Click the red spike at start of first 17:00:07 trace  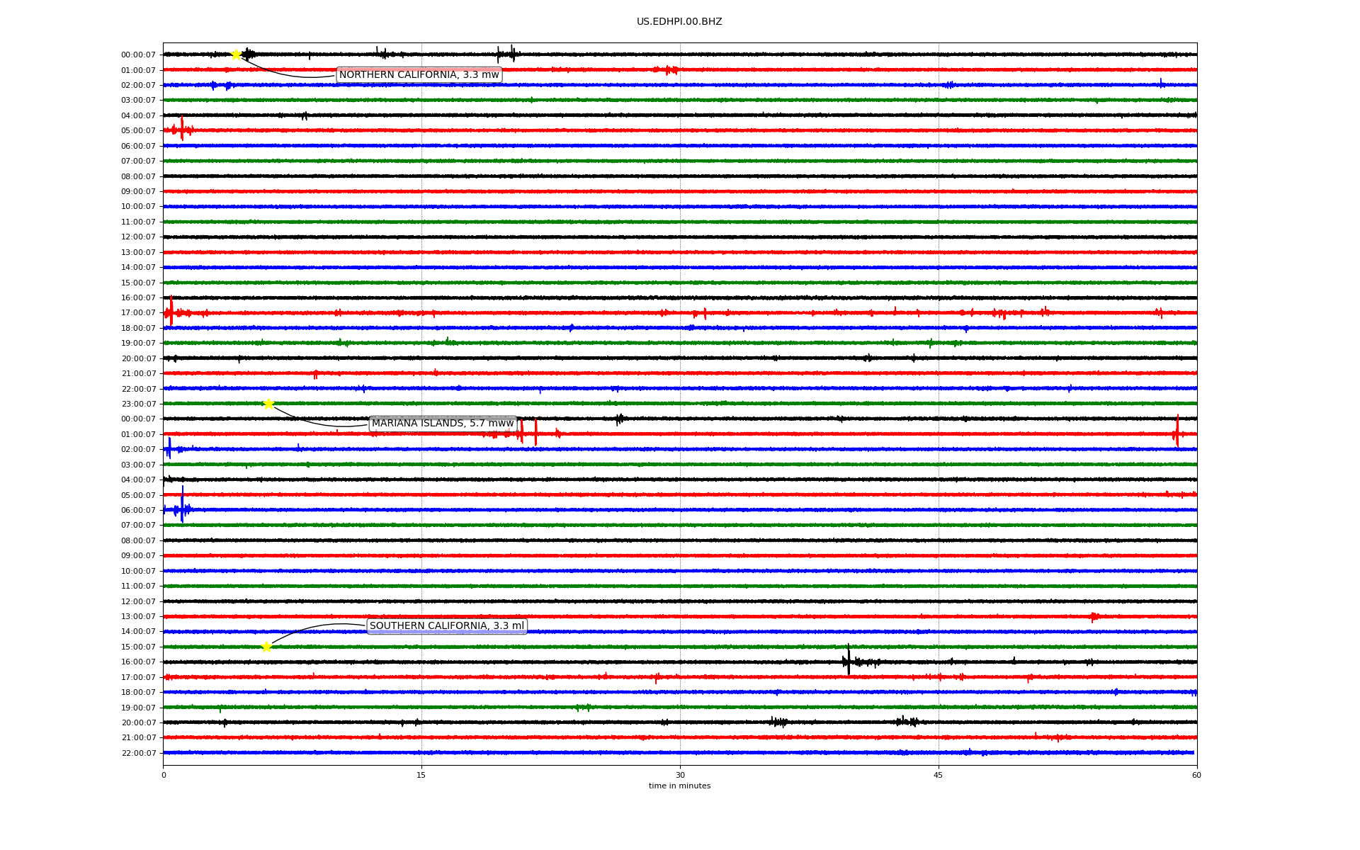click(171, 312)
